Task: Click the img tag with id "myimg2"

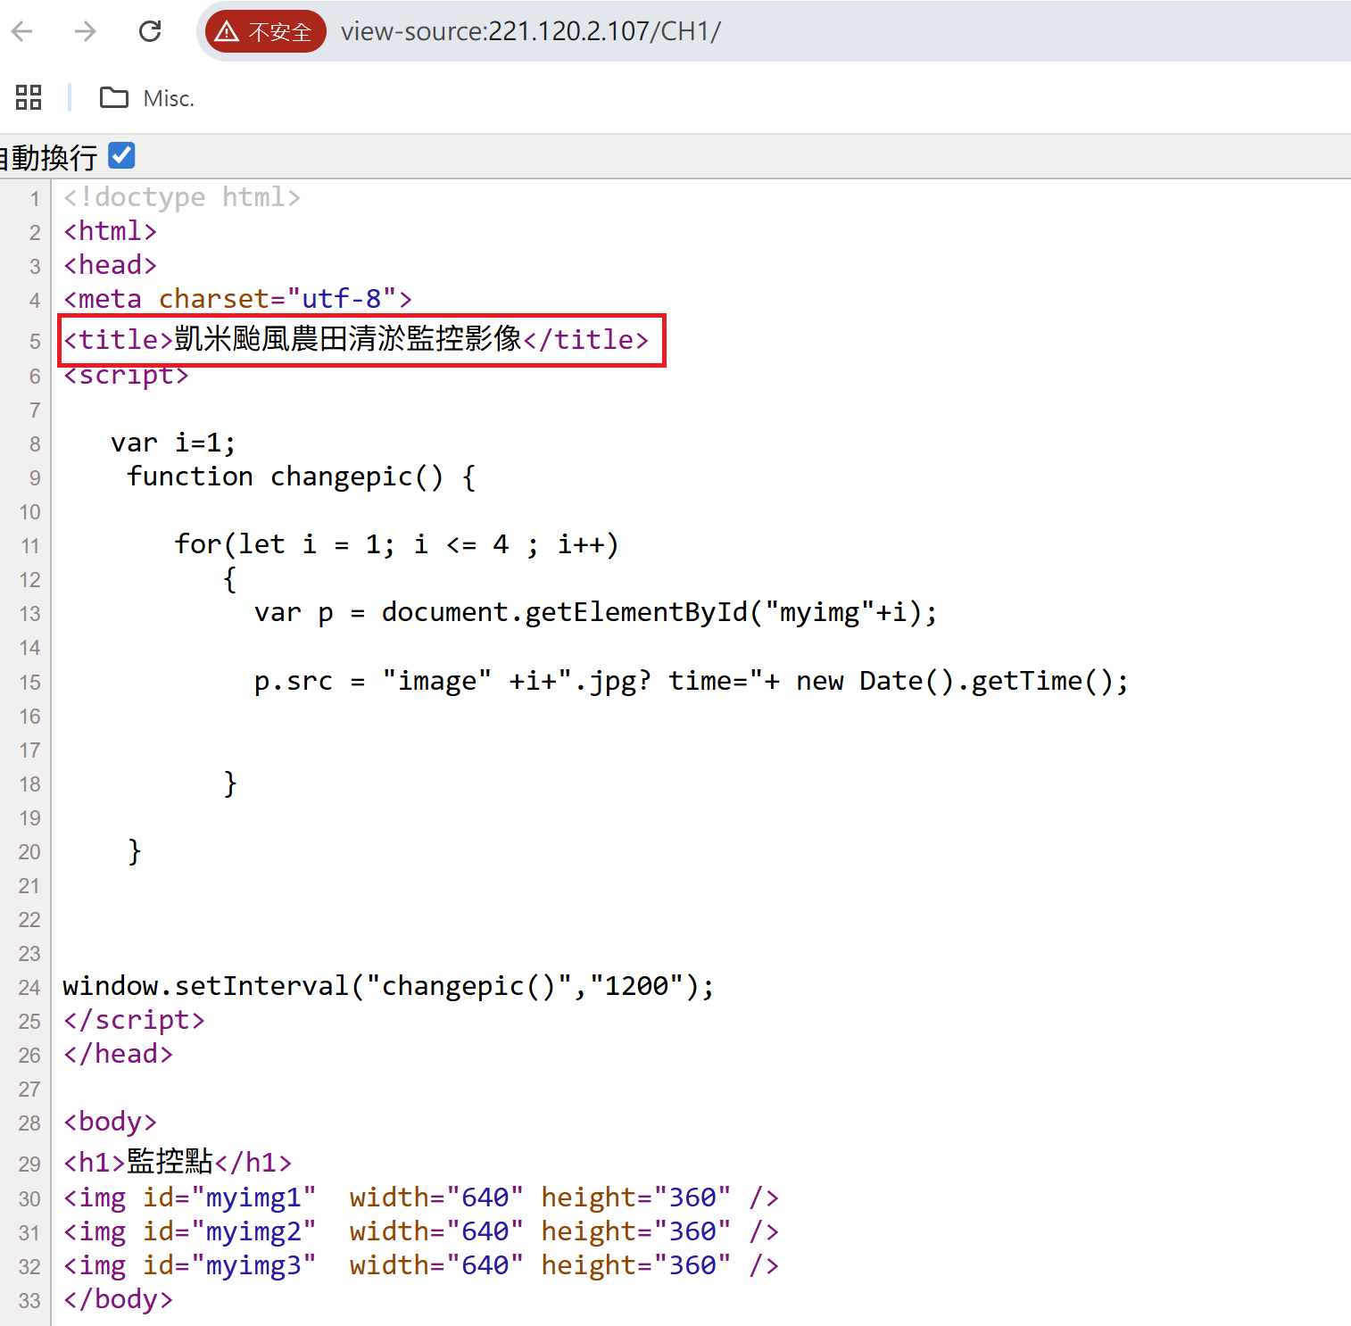Action: (421, 1231)
